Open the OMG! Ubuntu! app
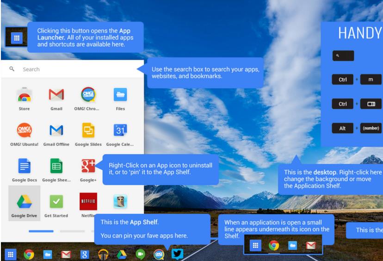383x261 pixels. click(24, 131)
